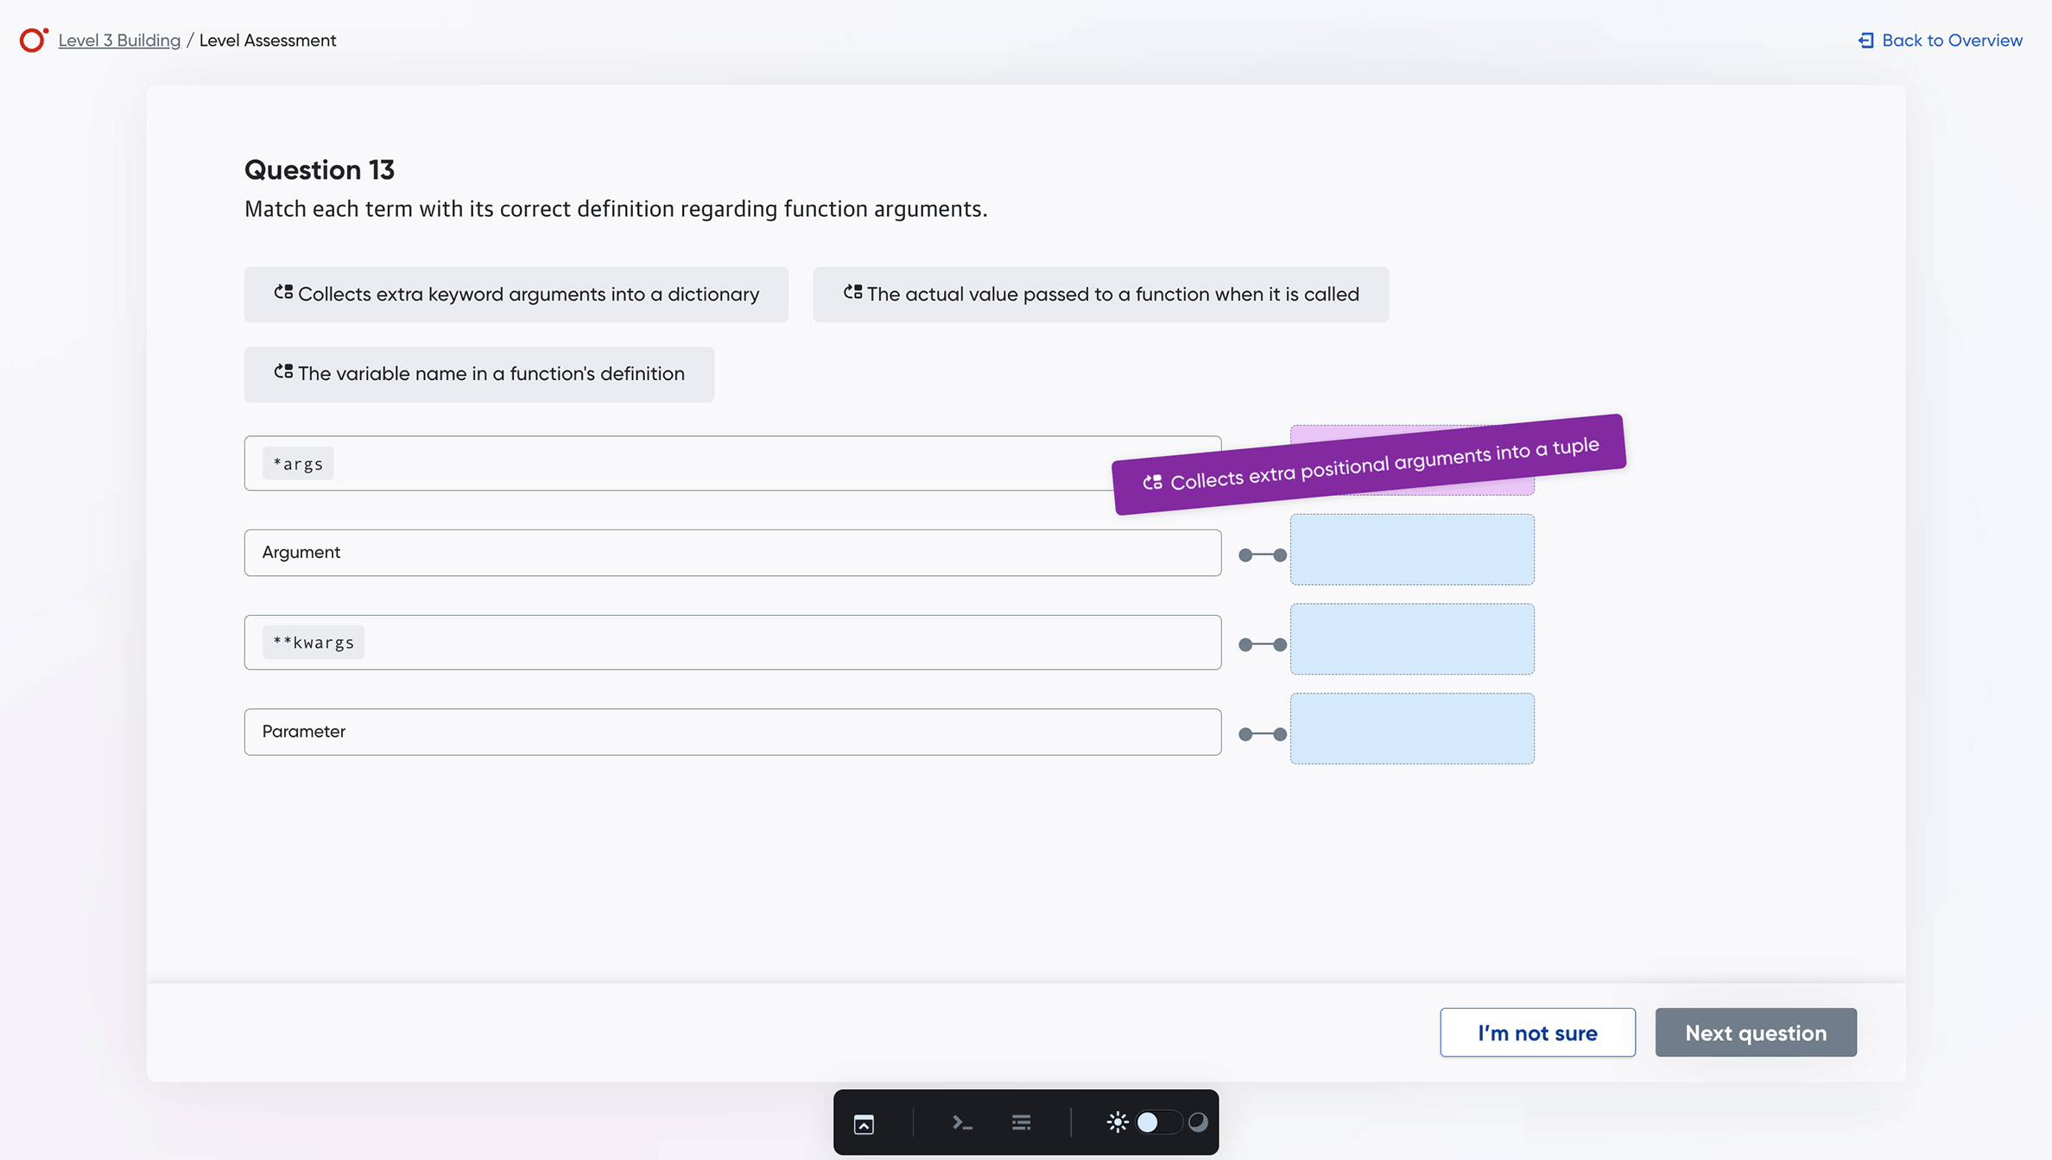Screen dimensions: 2052x1160
Task: Click the terminal prompt icon in bottom toolbar
Action: click(962, 1122)
